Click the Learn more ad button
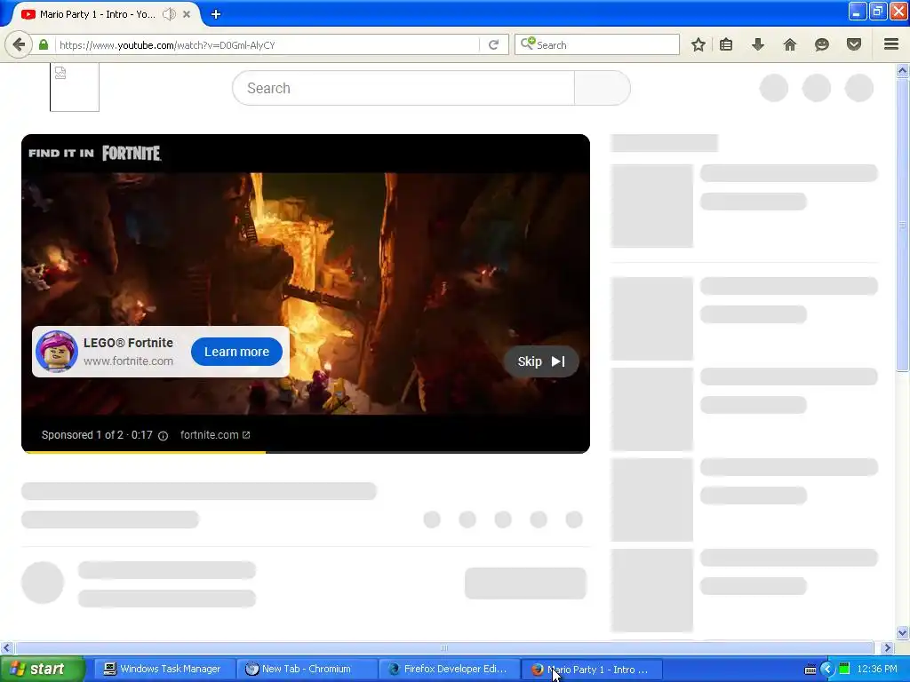The image size is (910, 682). (236, 352)
